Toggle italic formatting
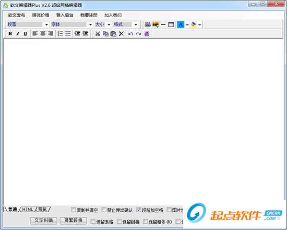The height and width of the screenshot is (230, 287). [x=18, y=34]
